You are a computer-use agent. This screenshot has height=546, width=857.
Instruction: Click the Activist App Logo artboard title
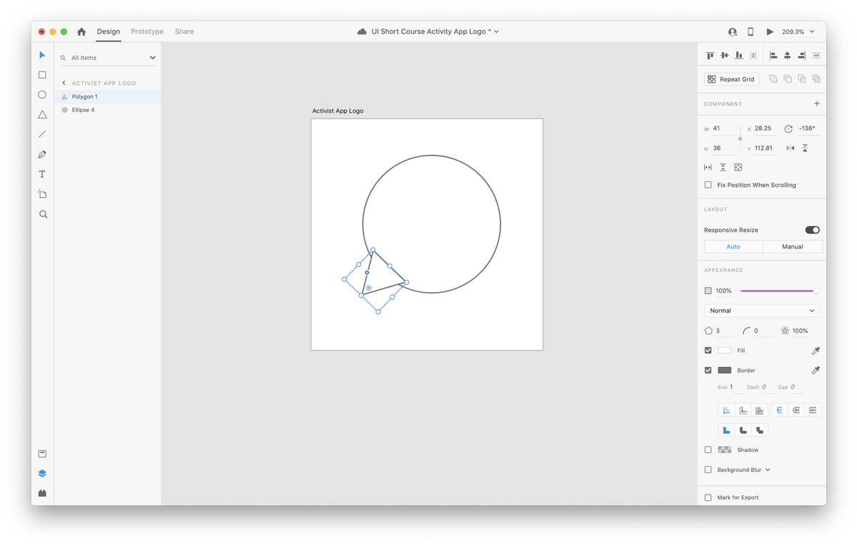point(338,111)
